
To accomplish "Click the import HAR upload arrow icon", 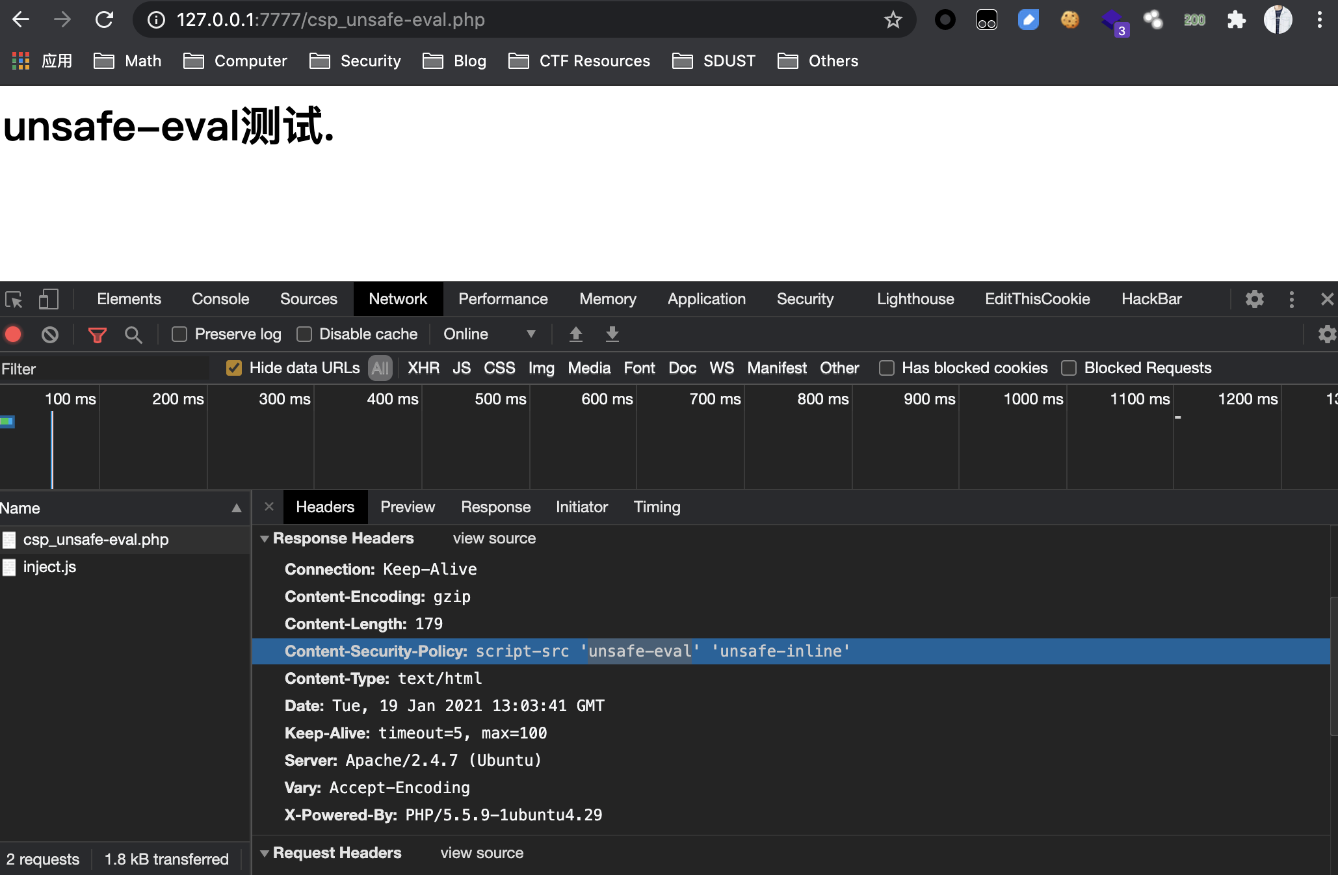I will coord(575,334).
